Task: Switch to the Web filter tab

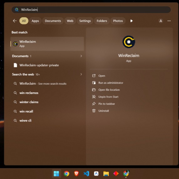Action: [70, 21]
